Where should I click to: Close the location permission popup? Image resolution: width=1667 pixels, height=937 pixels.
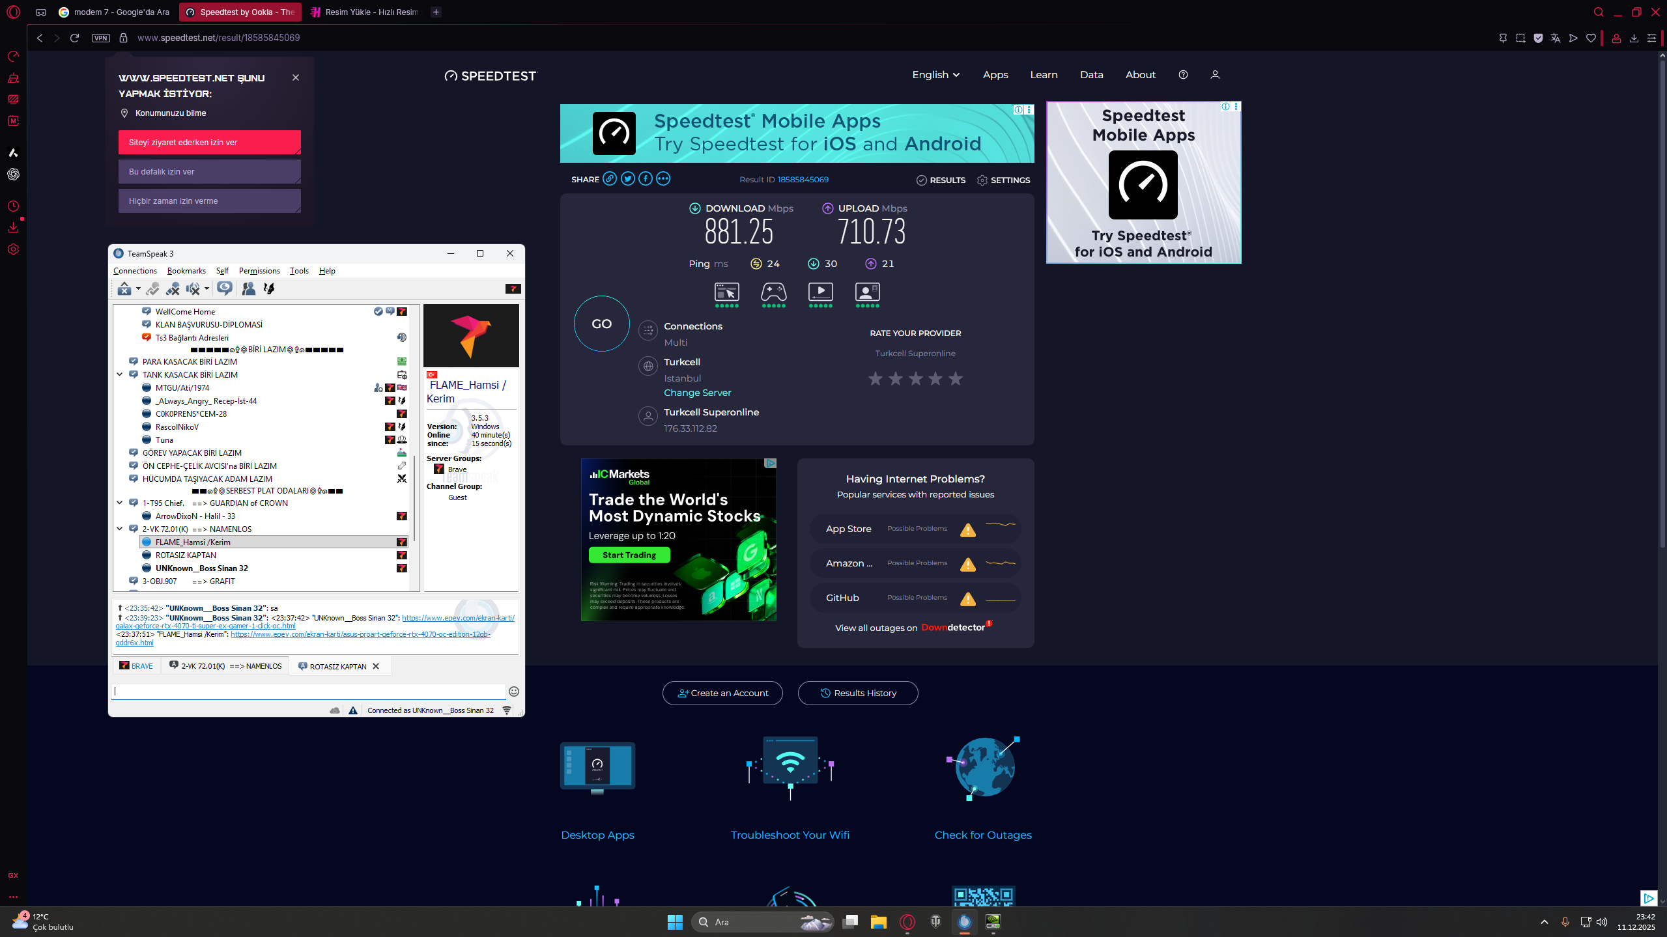click(x=296, y=77)
